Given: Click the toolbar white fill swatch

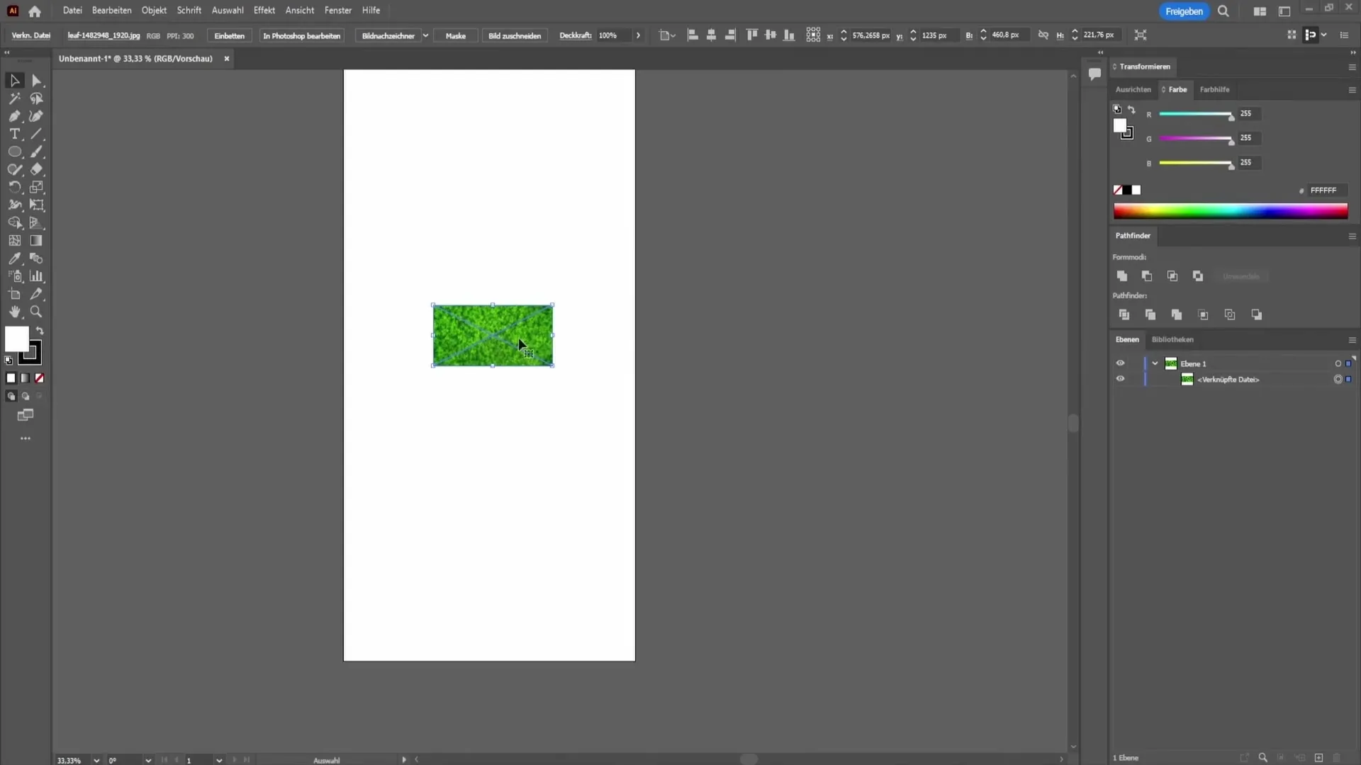Looking at the screenshot, I should click(x=17, y=339).
